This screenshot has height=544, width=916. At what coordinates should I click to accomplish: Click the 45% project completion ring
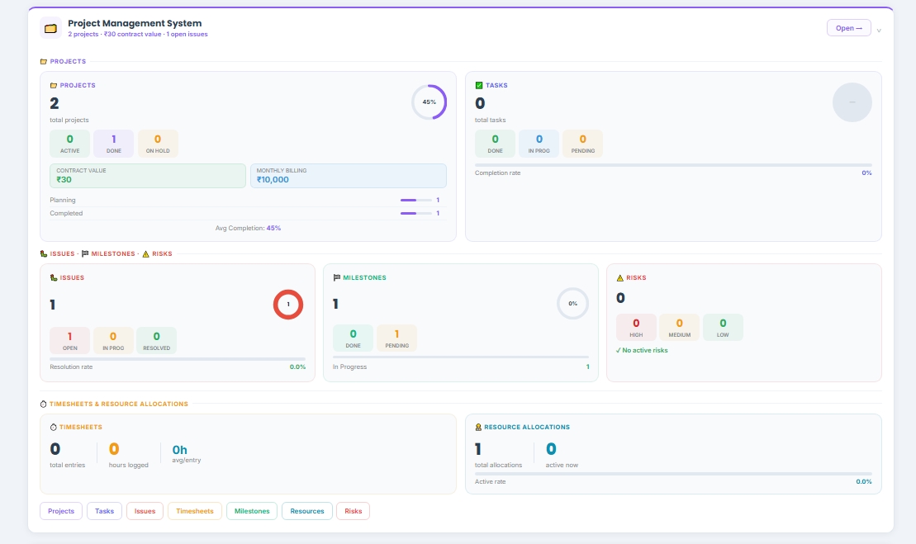(430, 102)
